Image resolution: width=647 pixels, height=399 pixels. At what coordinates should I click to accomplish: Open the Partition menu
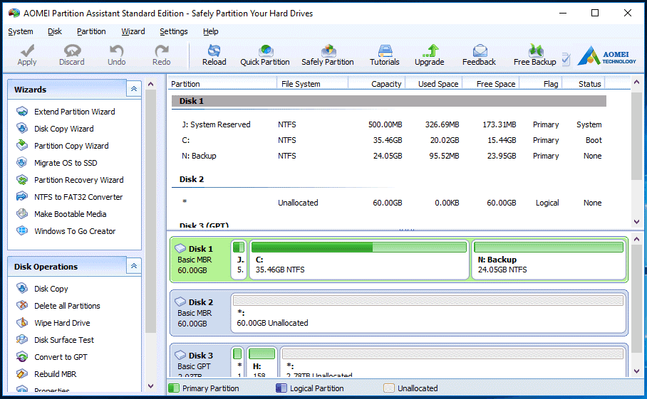[91, 31]
